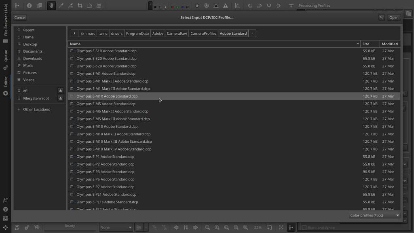Image resolution: width=414 pixels, height=233 pixels.
Task: Zoom in with the first plus magnifier
Action: point(217,227)
